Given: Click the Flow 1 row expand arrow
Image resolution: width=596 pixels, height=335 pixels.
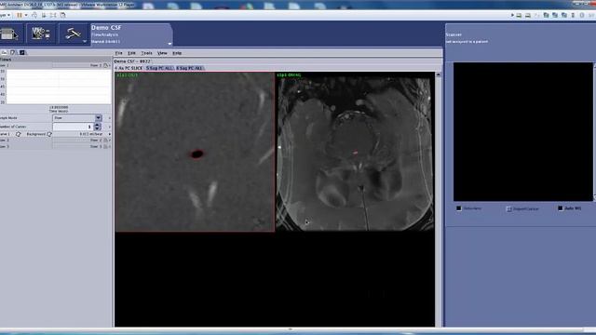Looking at the screenshot, I should (x=110, y=65).
